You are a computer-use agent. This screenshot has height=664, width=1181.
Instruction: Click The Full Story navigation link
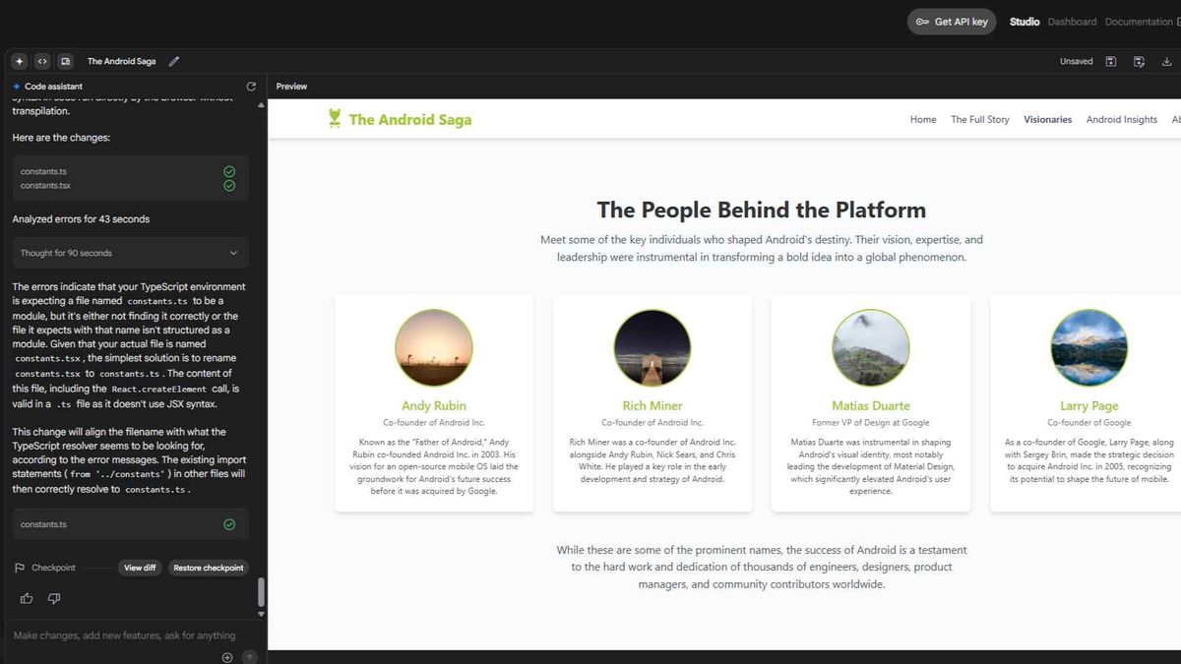click(x=980, y=119)
